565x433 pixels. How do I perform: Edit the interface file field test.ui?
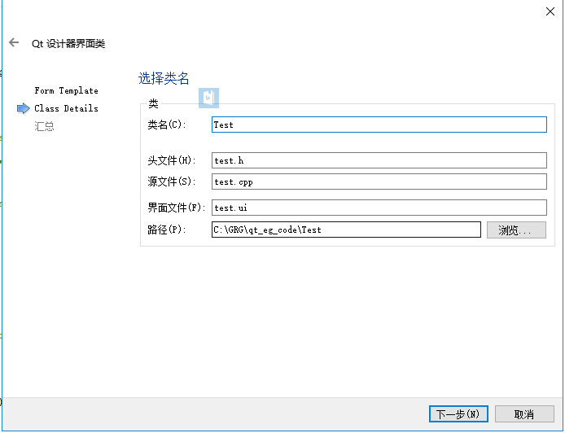tap(379, 208)
